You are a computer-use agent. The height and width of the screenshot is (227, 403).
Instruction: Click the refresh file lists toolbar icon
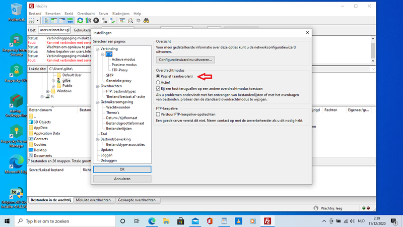coord(80,21)
